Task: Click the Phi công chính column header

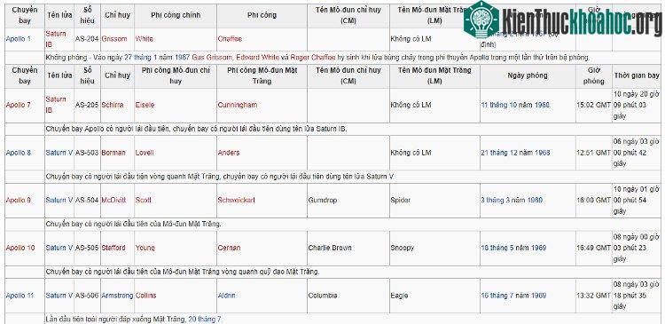Action: (176, 15)
